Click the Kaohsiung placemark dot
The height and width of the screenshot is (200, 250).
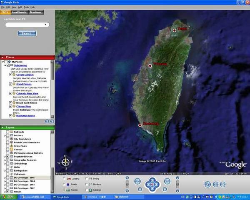pos(140,125)
